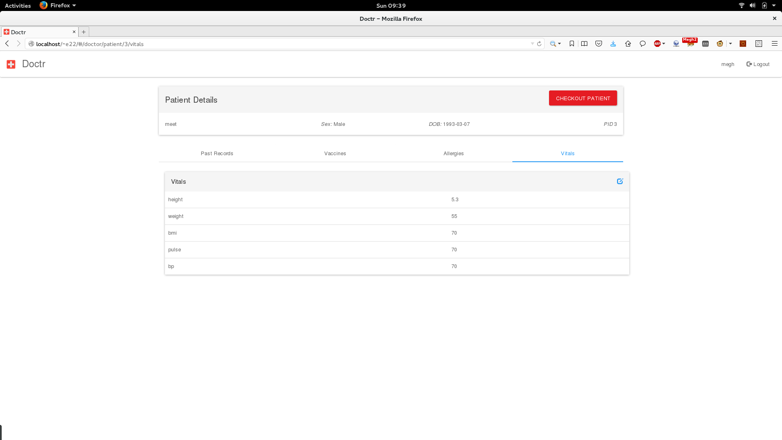Viewport: 782px width, 440px height.
Task: Switch to the Allergies tab
Action: 453,154
